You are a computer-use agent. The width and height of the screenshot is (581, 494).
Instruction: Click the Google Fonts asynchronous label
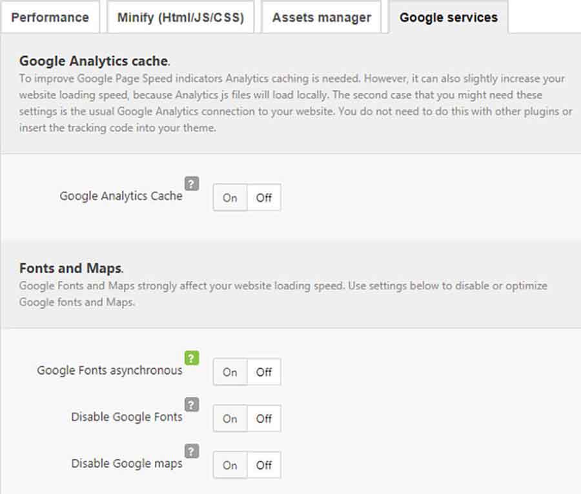pos(109,370)
